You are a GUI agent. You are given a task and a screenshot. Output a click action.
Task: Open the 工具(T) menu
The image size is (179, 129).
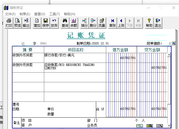[x=54, y=14]
